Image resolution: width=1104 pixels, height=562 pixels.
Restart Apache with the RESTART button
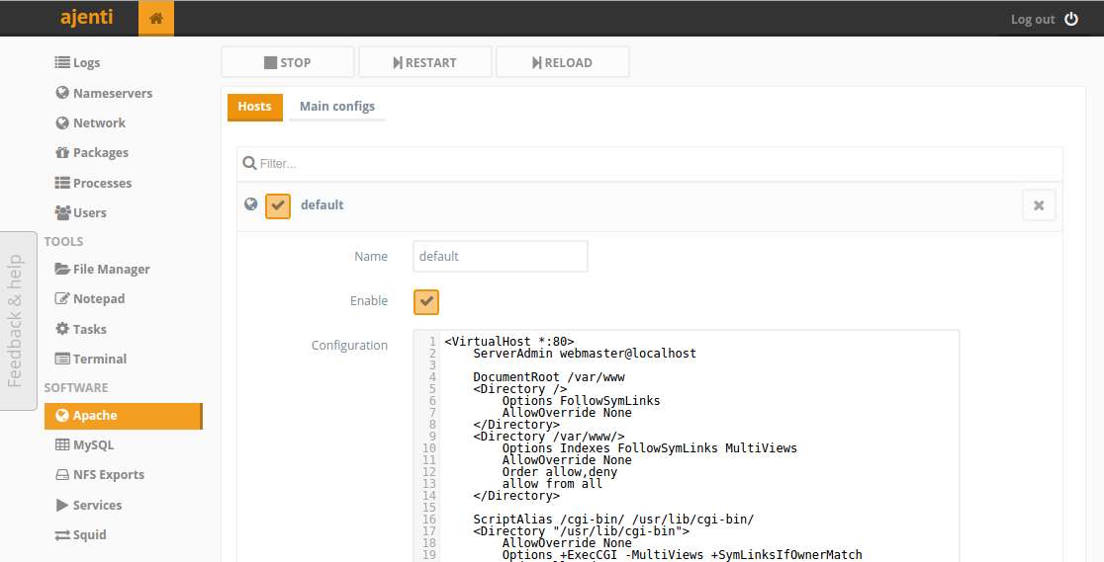pos(425,62)
